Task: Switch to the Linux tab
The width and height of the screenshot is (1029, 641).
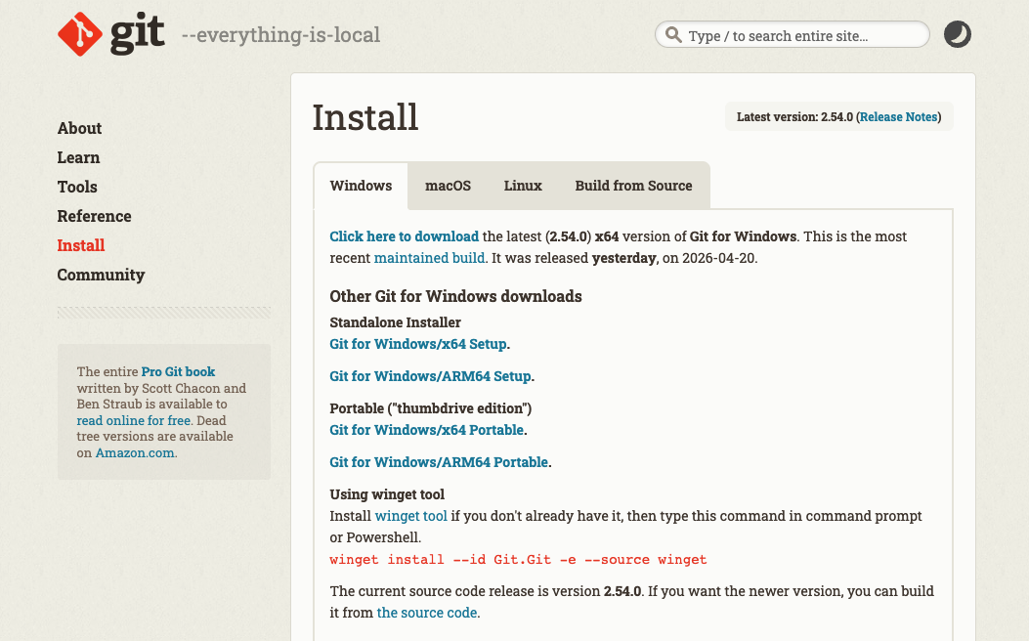Action: [x=523, y=185]
